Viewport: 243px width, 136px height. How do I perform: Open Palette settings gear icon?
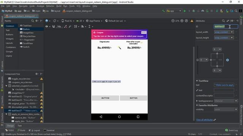36,21
